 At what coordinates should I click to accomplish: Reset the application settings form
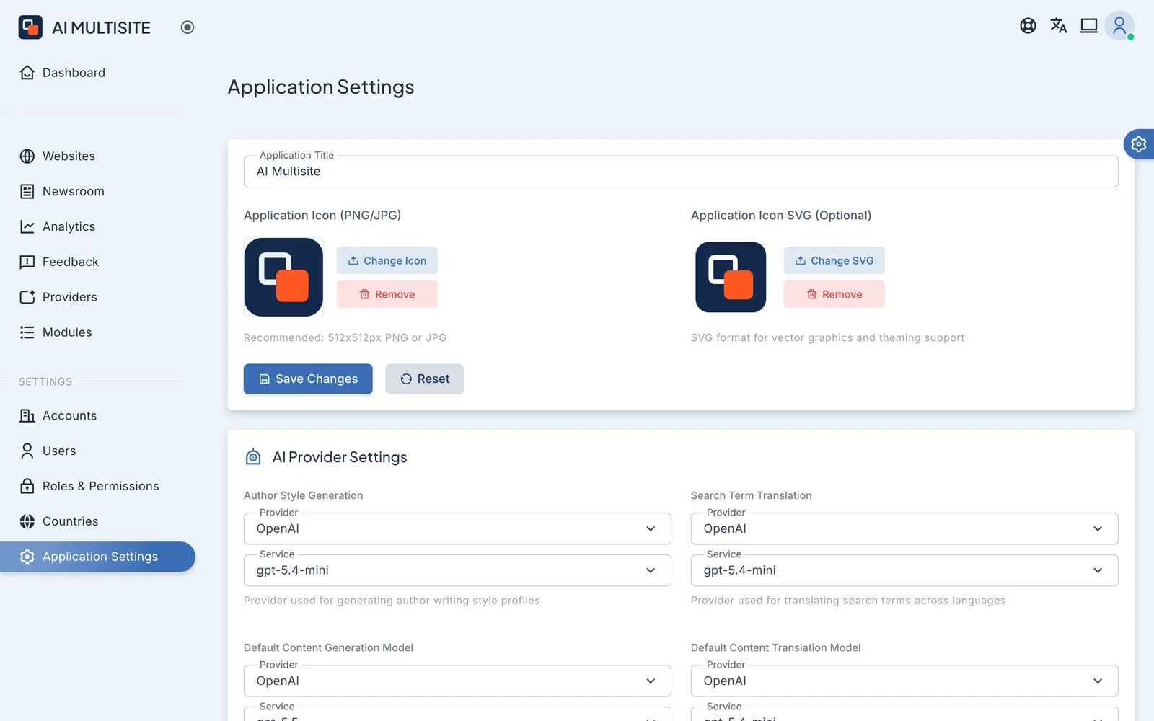point(424,379)
